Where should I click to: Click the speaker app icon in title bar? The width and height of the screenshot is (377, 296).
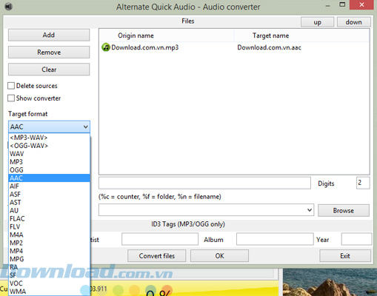pos(8,7)
